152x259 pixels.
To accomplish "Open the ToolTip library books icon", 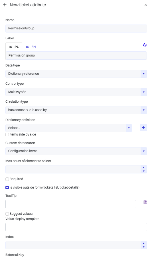I will click(145, 202).
